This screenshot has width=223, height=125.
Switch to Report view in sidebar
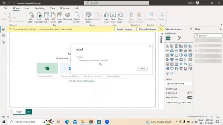click(x=3, y=29)
